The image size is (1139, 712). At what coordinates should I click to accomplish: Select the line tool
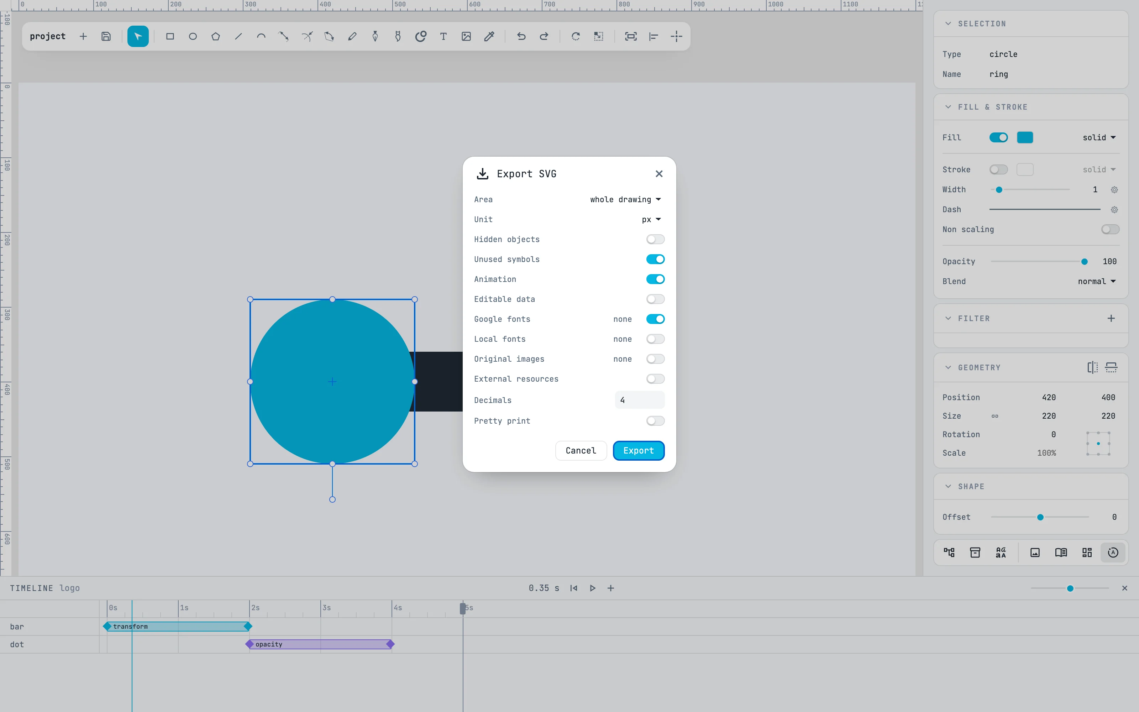(238, 36)
